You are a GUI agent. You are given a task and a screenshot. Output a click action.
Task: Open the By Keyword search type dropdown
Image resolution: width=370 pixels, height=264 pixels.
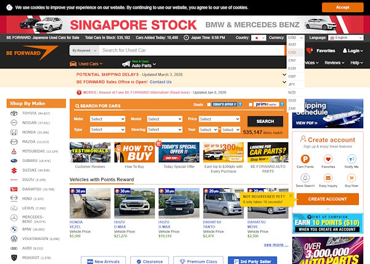84,50
